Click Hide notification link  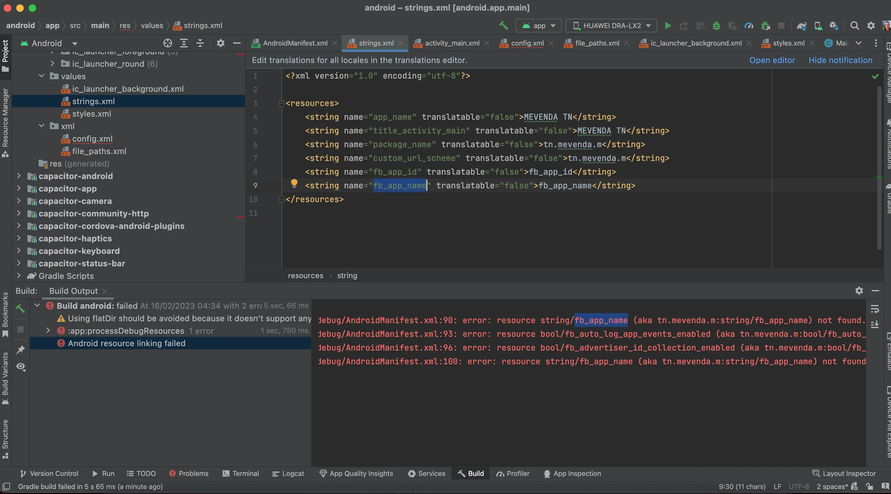click(x=840, y=60)
